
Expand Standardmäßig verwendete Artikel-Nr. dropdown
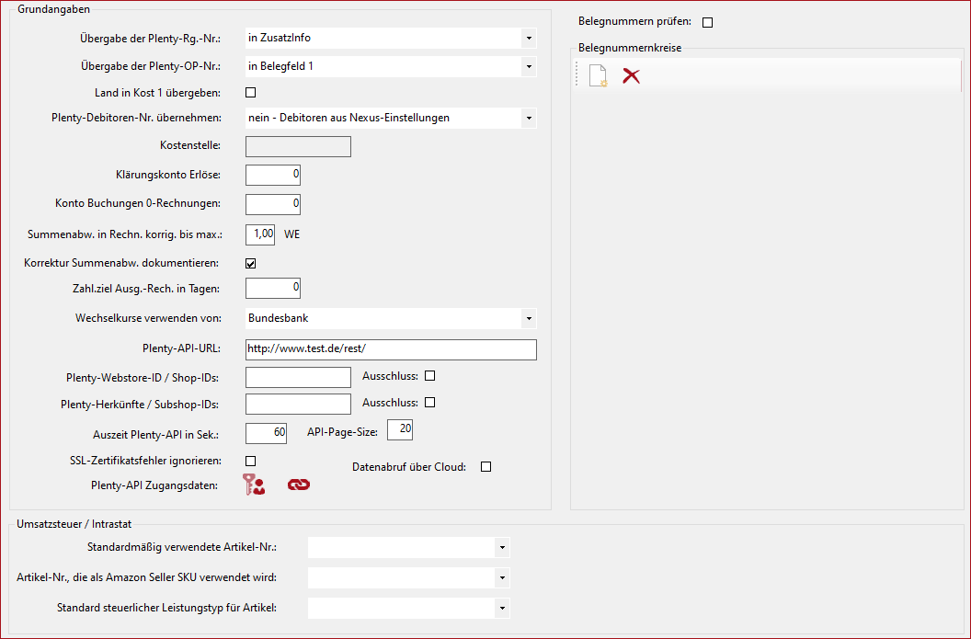[x=501, y=548]
